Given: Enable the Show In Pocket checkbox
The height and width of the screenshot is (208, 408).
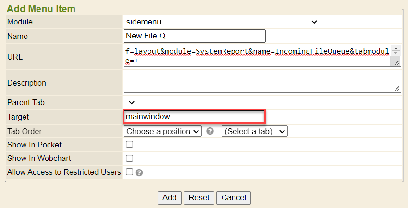Looking at the screenshot, I should pyautogui.click(x=129, y=145).
